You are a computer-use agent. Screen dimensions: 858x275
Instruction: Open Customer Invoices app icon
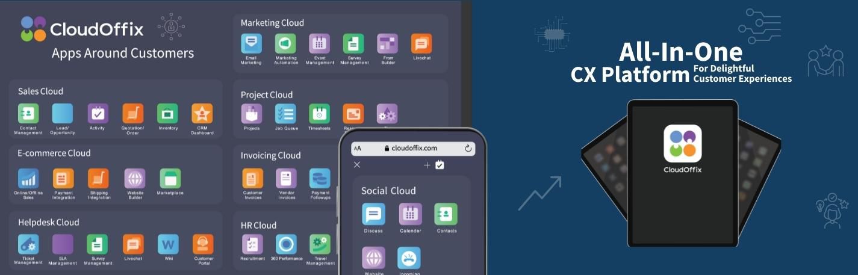pos(253,179)
